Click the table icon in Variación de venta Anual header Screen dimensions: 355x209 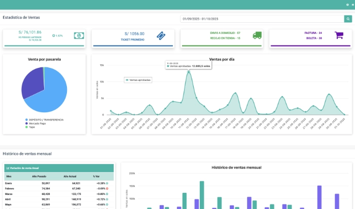pyautogui.click(x=7, y=168)
